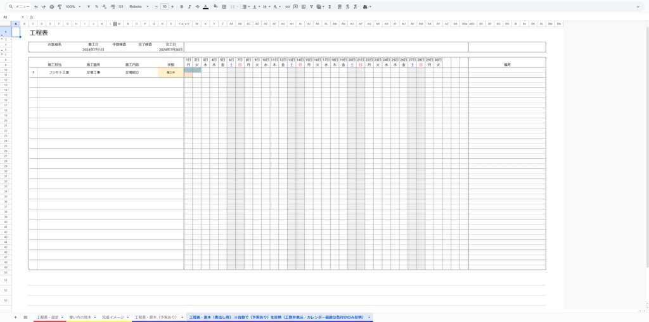Collapse the toolbar with the chevron
Viewport: 649px width, 322px height.
638,7
